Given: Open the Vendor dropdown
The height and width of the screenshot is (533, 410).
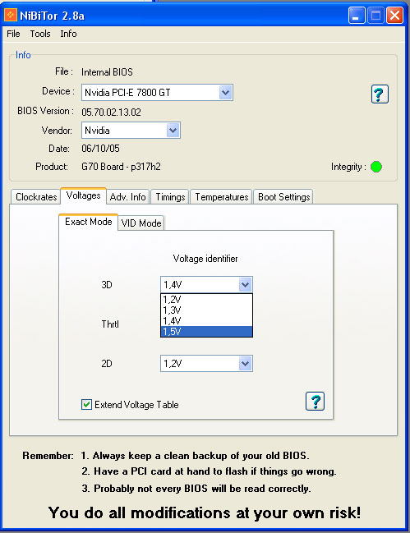Looking at the screenshot, I should [x=173, y=131].
